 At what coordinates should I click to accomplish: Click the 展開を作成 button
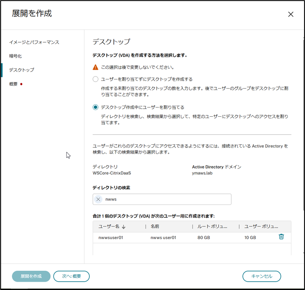[31, 276]
